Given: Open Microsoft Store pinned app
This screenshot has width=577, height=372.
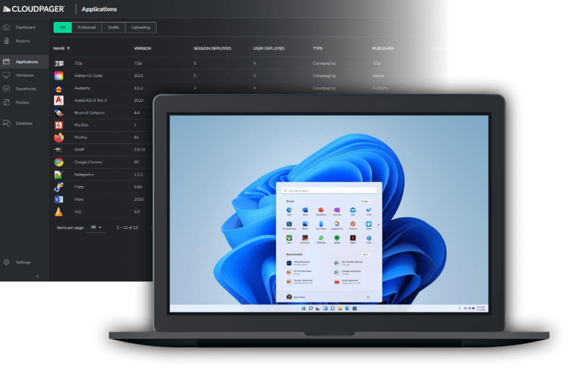Looking at the screenshot, I should tap(289, 225).
